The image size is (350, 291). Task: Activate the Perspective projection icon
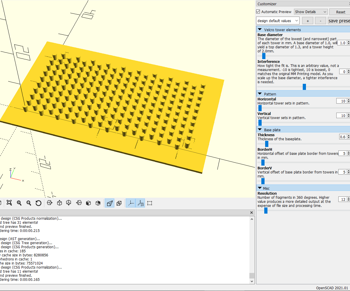109,203
